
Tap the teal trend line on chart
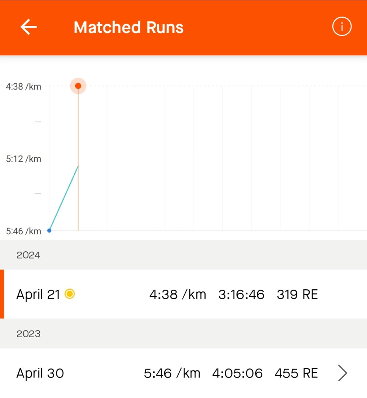[x=64, y=198]
